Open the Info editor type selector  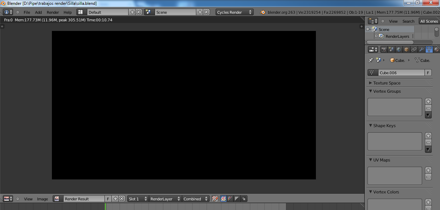[x=8, y=12]
